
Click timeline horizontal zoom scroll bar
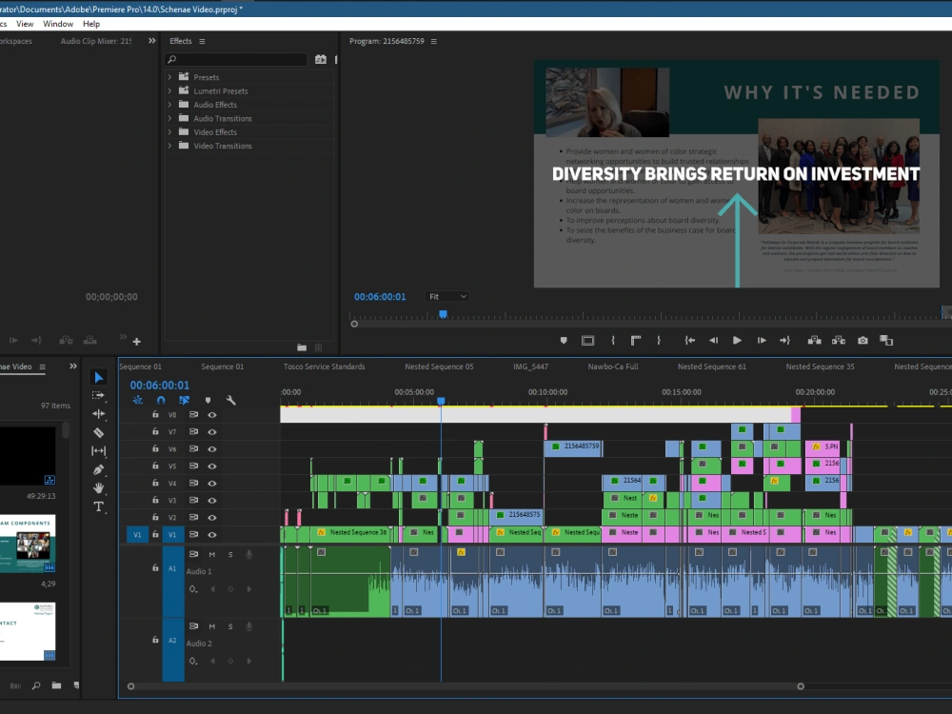[x=466, y=686]
